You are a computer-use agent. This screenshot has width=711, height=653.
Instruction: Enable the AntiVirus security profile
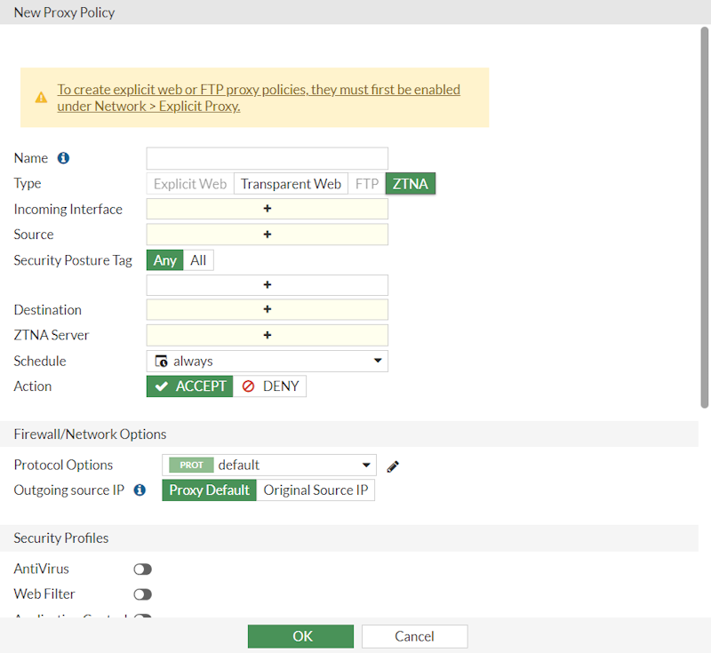[142, 569]
